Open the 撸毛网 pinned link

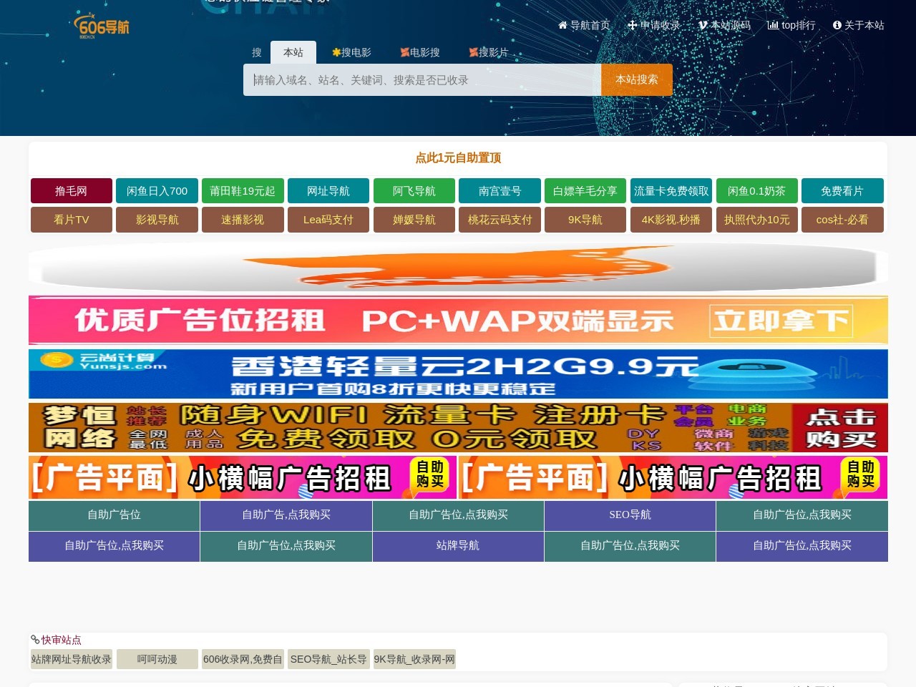[x=71, y=191]
